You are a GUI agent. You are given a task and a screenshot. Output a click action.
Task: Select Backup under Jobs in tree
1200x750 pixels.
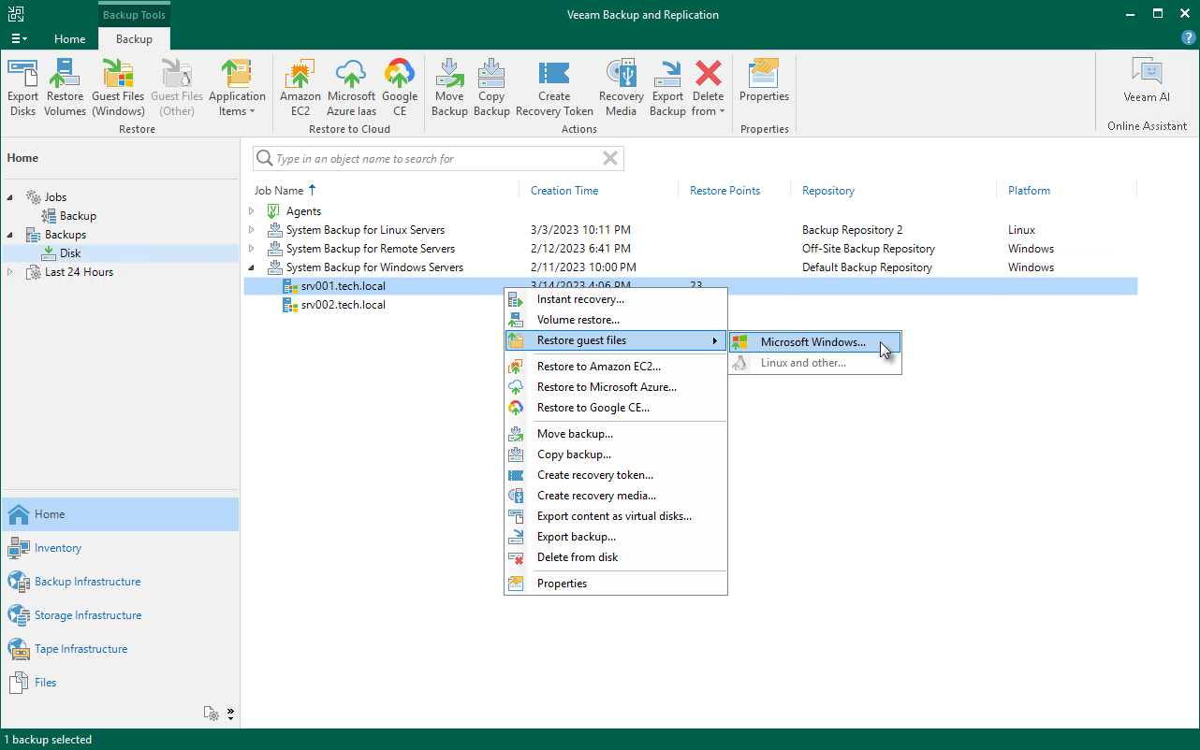(x=78, y=216)
